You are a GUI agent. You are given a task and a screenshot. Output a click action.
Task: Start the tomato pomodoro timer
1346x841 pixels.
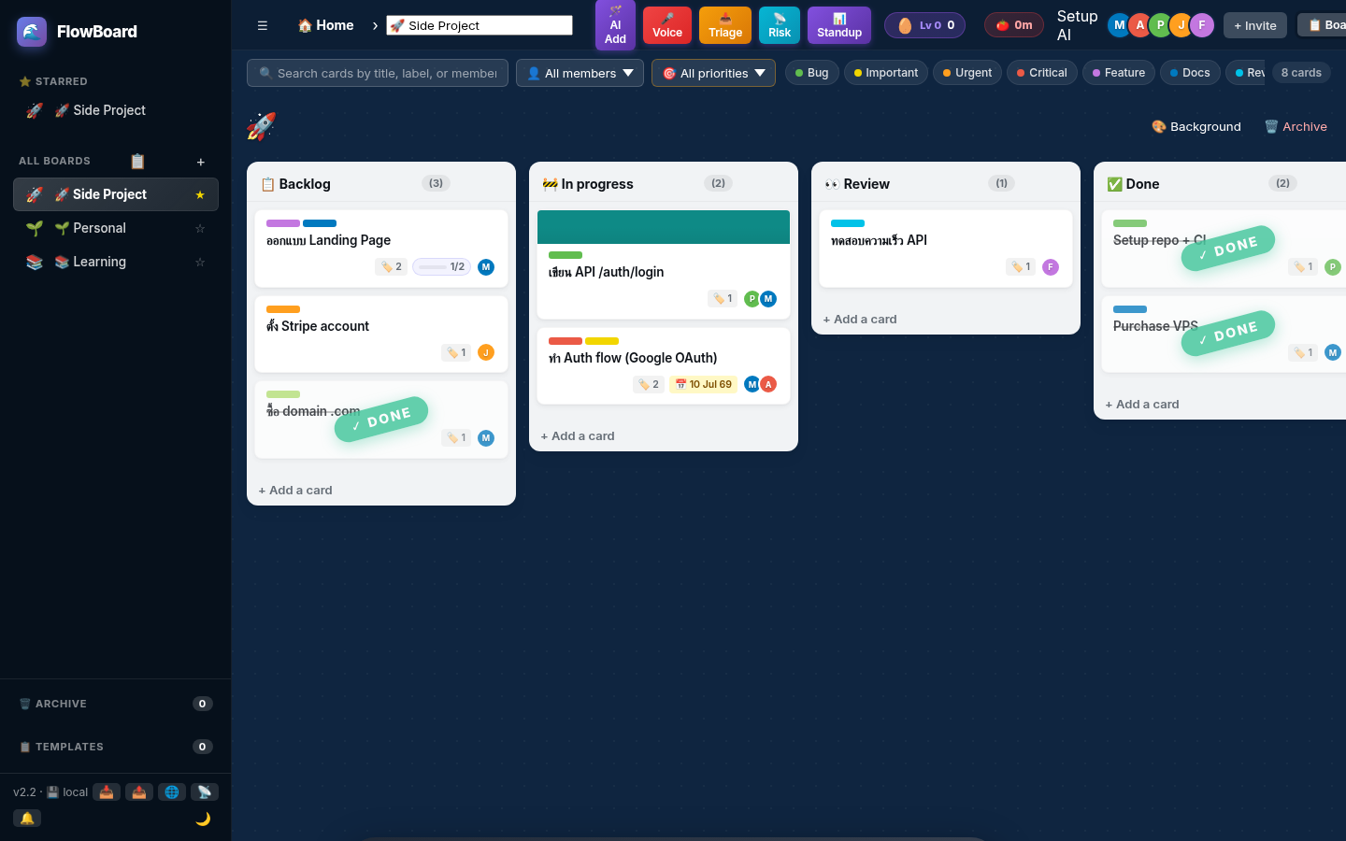pos(1014,25)
